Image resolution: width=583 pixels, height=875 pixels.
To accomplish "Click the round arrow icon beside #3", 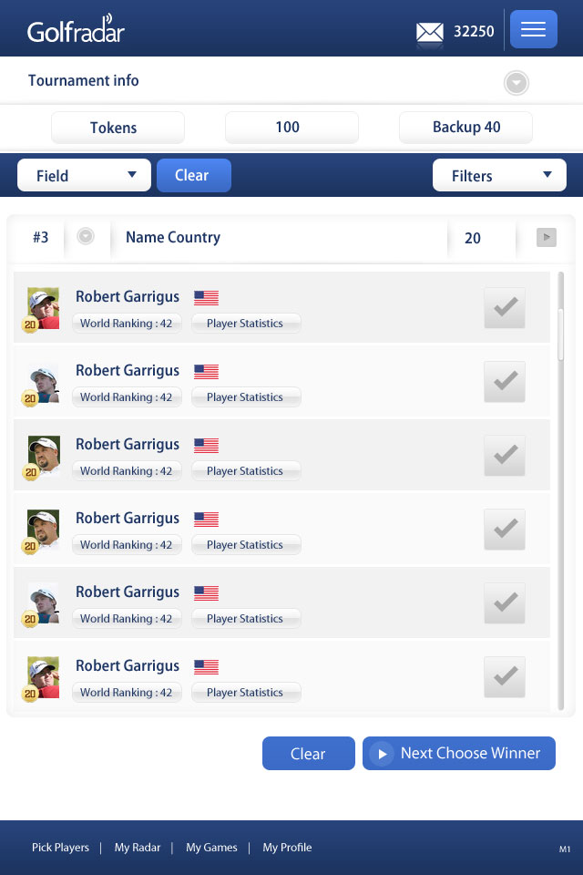I will pyautogui.click(x=86, y=237).
